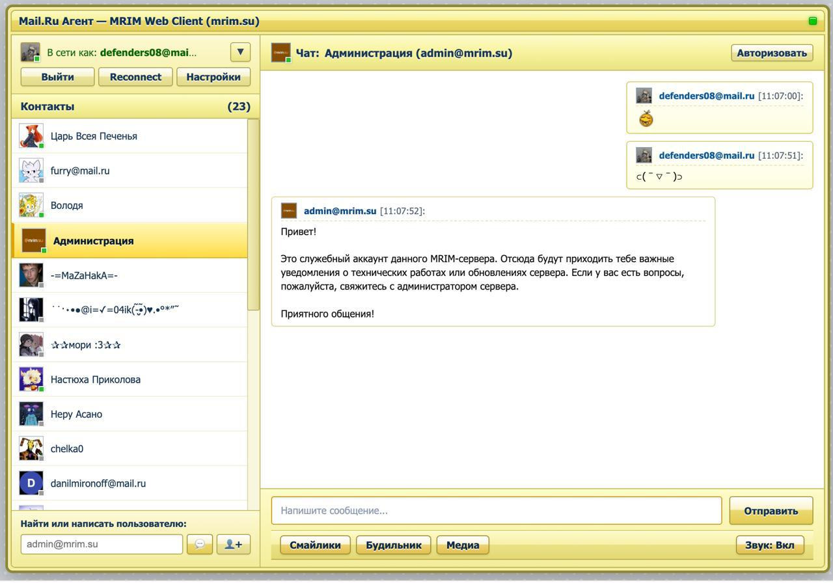Open the Медиа panel
Image resolution: width=833 pixels, height=583 pixels.
(x=463, y=545)
